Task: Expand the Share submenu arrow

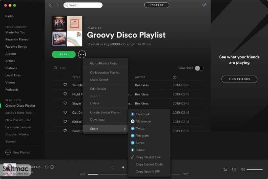Action: click(125, 129)
